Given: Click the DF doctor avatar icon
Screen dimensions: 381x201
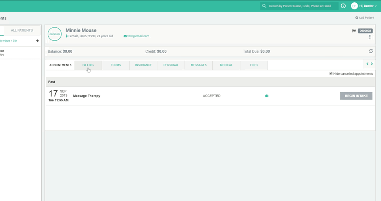Looking at the screenshot, I should (354, 6).
